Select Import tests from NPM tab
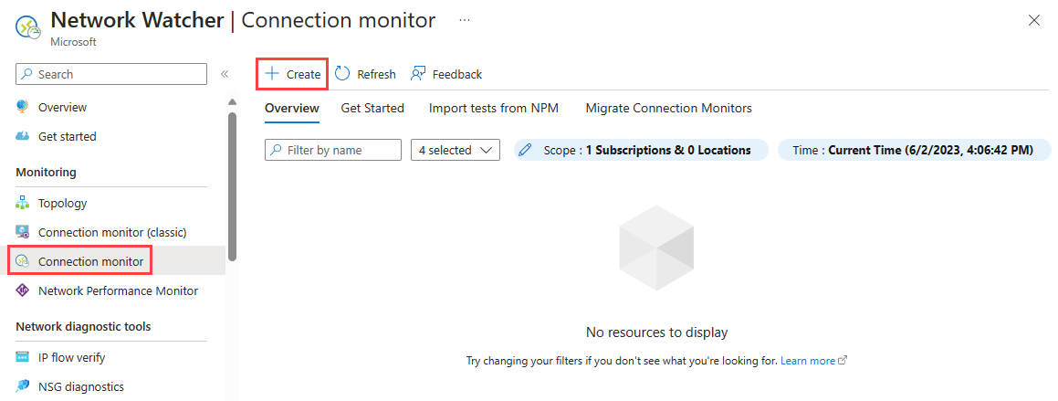Image resolution: width=1058 pixels, height=401 pixels. (494, 108)
